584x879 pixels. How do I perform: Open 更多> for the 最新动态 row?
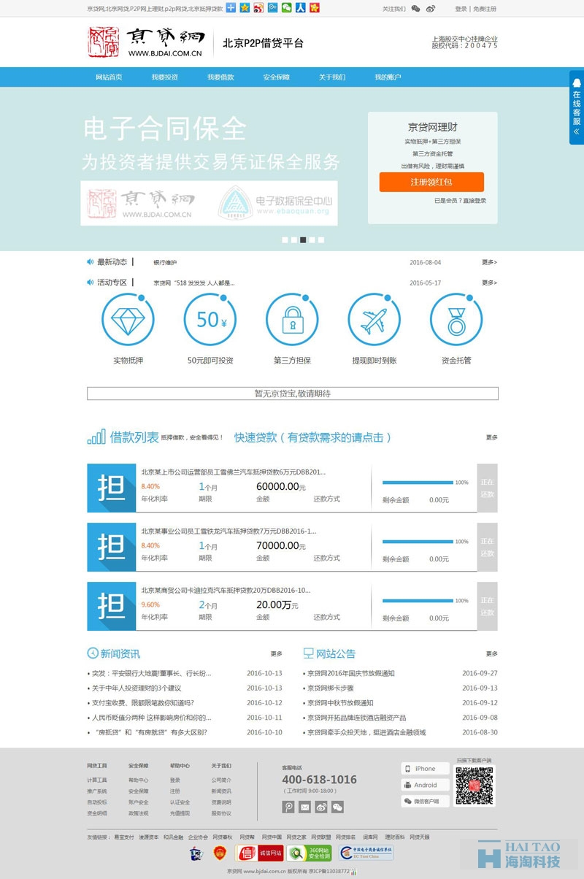pos(489,262)
